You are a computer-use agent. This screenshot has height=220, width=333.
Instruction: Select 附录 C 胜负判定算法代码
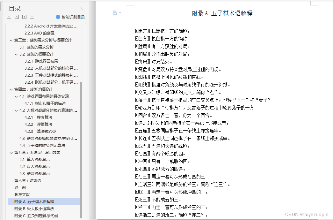36,216
